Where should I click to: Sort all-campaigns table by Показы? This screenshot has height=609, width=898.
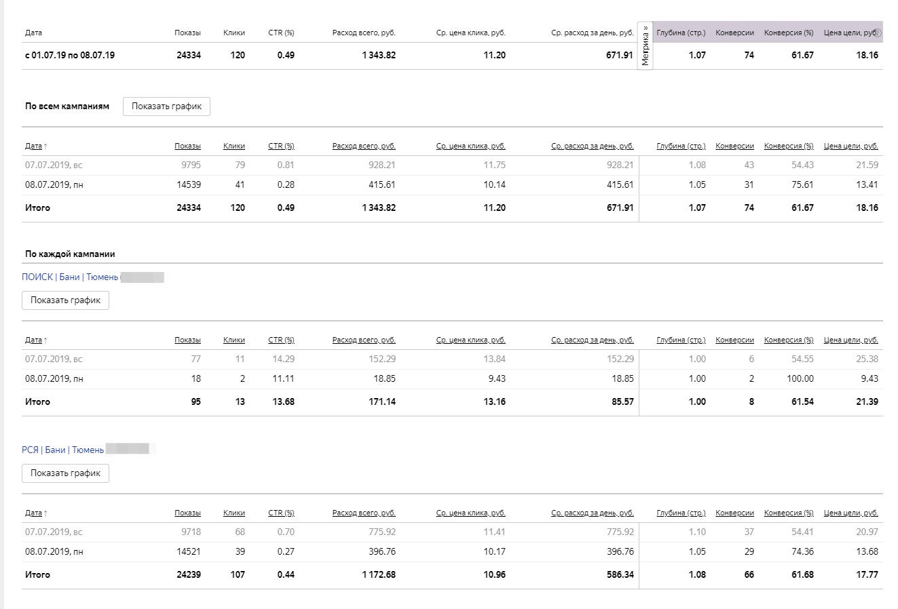pyautogui.click(x=187, y=146)
